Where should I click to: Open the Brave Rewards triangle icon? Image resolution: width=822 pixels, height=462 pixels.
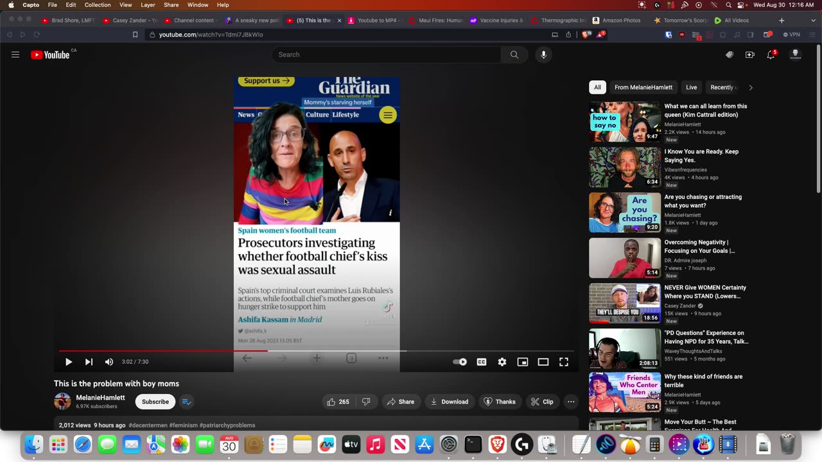600,35
